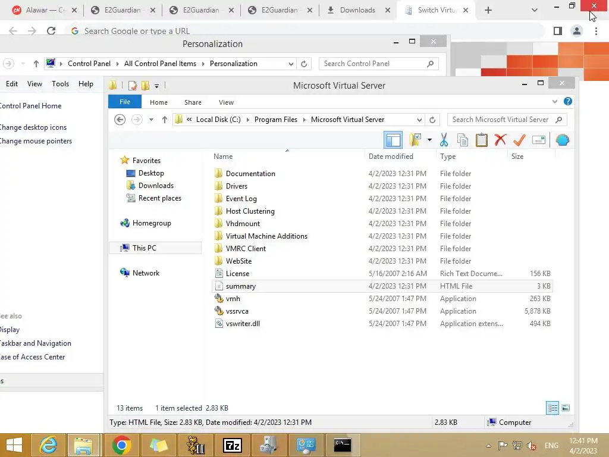Select the Host Clustering folder

[250, 211]
